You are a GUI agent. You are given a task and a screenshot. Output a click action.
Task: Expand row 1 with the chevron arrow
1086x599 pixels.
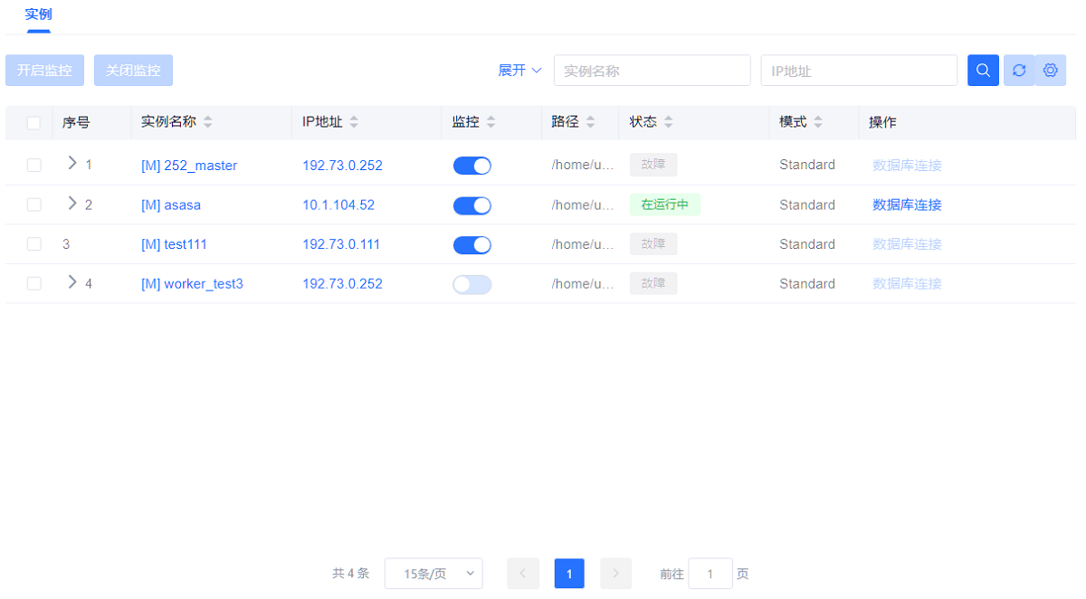[72, 164]
